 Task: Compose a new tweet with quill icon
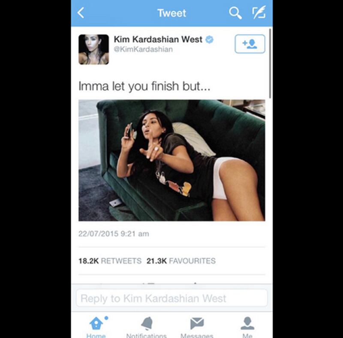[259, 12]
